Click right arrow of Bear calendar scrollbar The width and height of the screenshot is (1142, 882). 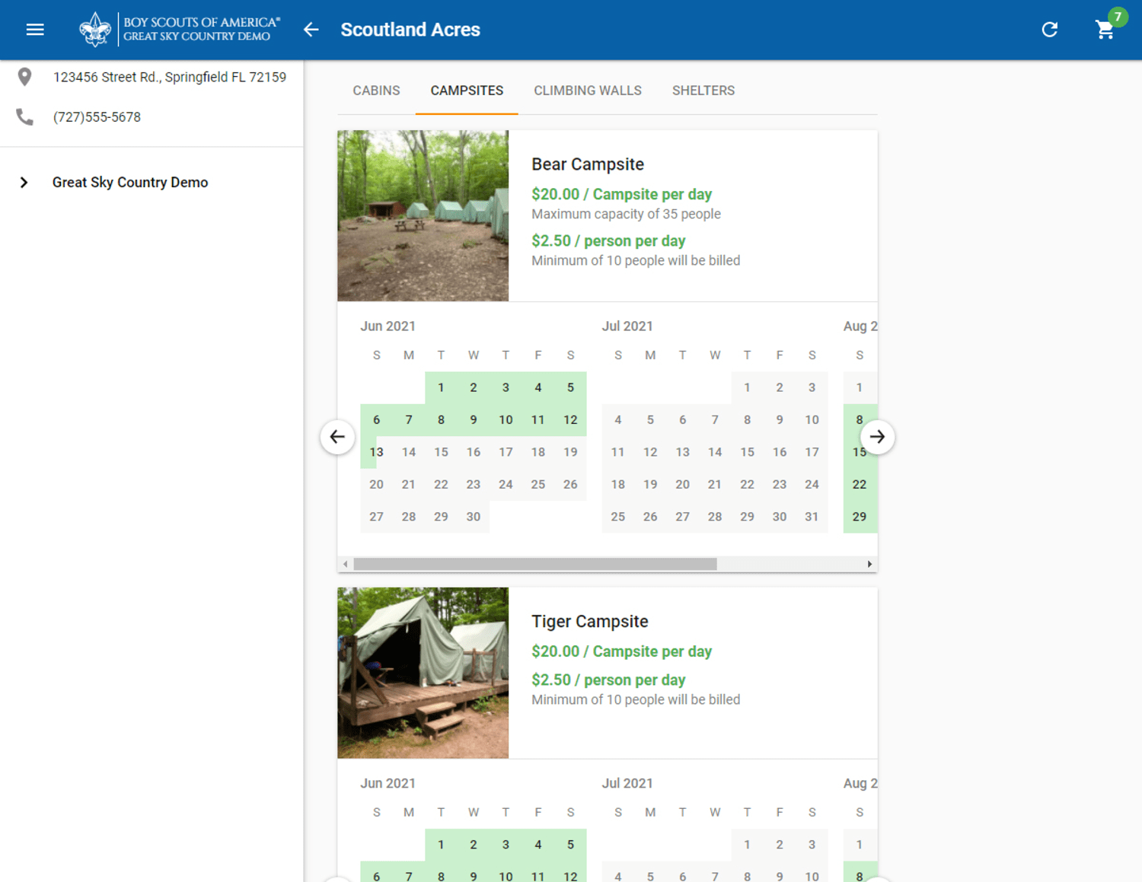pos(869,564)
